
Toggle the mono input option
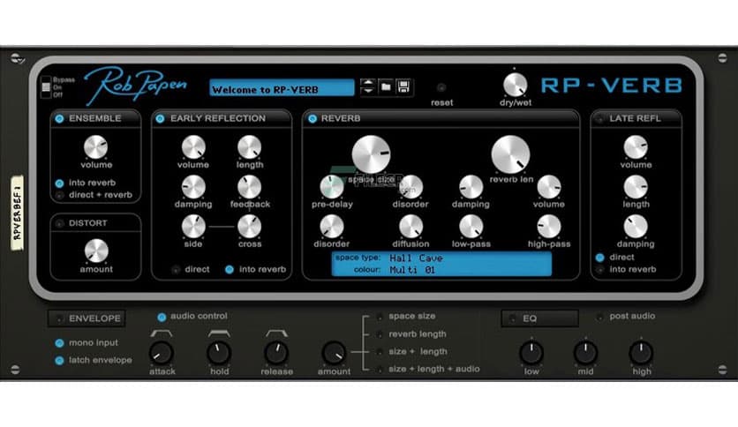(59, 343)
